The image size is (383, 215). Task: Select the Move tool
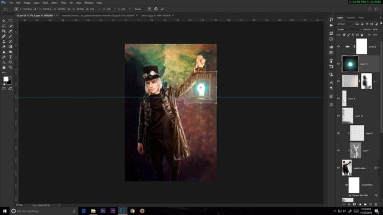4,21
